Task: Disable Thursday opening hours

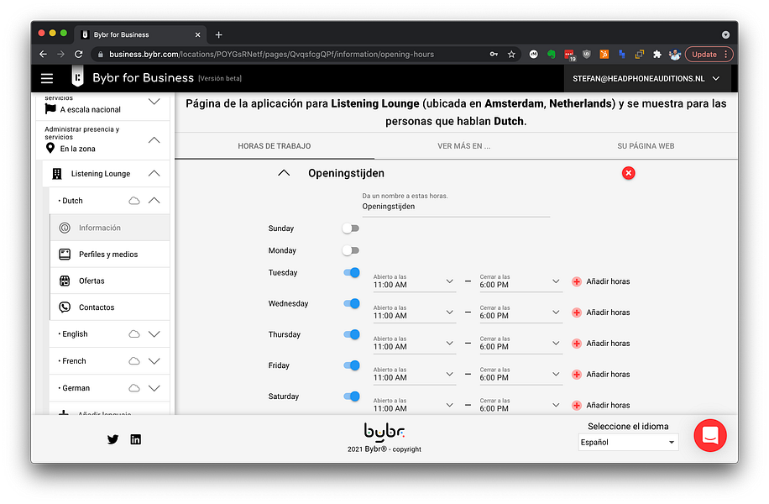Action: [352, 334]
